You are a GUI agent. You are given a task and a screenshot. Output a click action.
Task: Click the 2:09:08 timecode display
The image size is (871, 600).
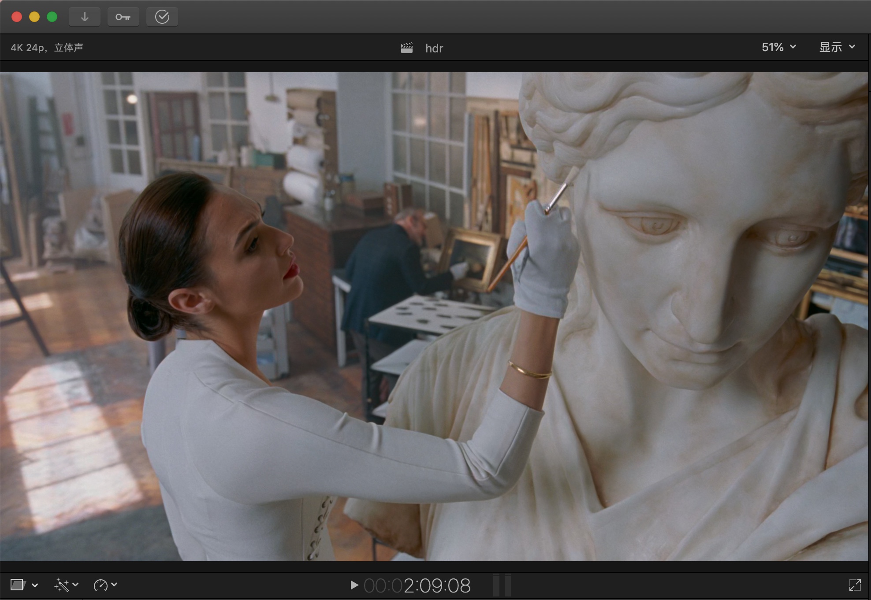click(x=417, y=585)
